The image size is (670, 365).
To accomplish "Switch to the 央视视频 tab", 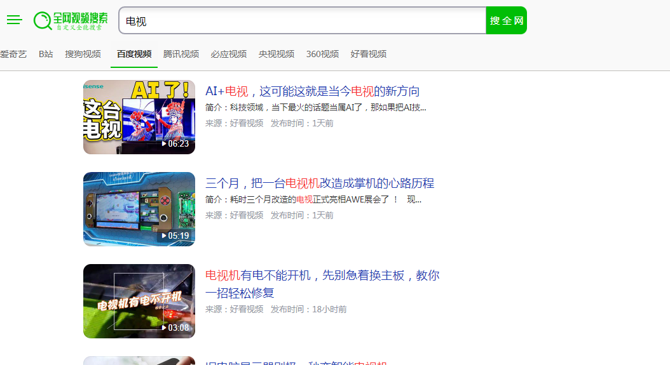I will point(277,54).
